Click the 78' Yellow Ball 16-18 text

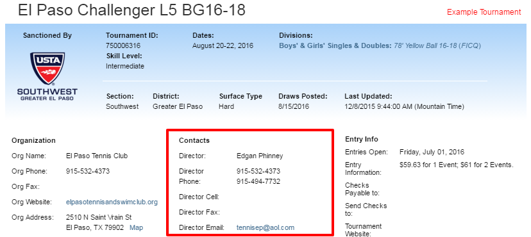point(425,45)
